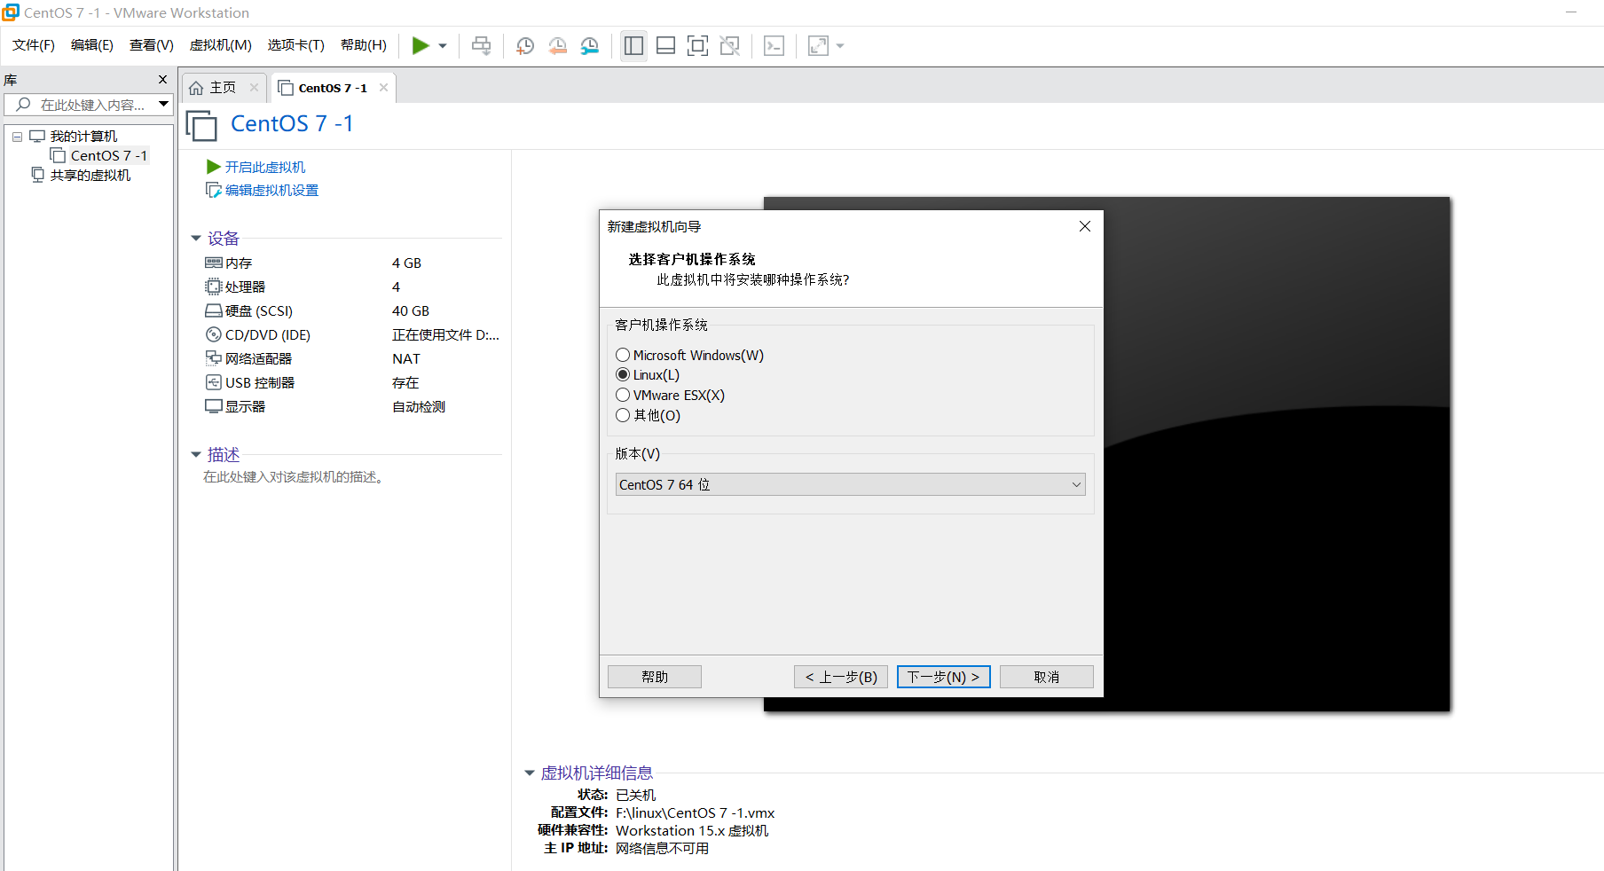Take a snapshot using the clock-plus icon

524,45
